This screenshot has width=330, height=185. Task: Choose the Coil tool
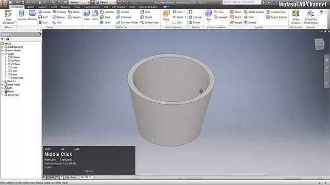click(x=43, y=23)
